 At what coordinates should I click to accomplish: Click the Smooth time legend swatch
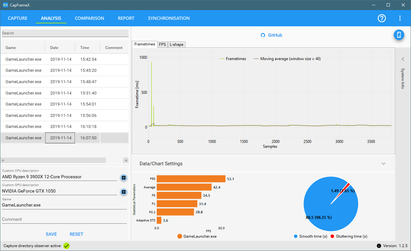point(295,236)
